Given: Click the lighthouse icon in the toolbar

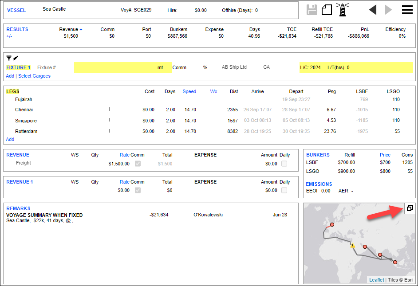Looking at the screenshot, I should 342,9.
